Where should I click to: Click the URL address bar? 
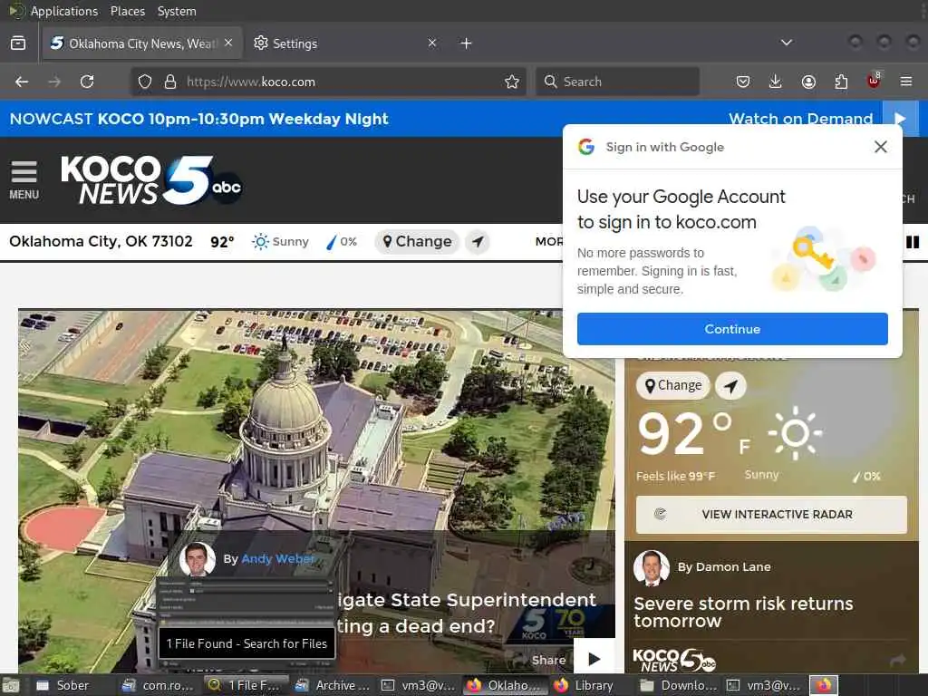329,82
